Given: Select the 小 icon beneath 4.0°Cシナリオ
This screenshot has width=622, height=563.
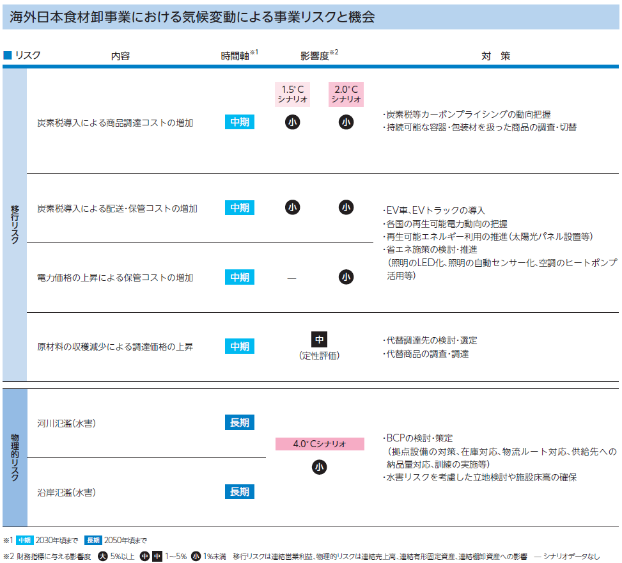Looking at the screenshot, I should [320, 468].
